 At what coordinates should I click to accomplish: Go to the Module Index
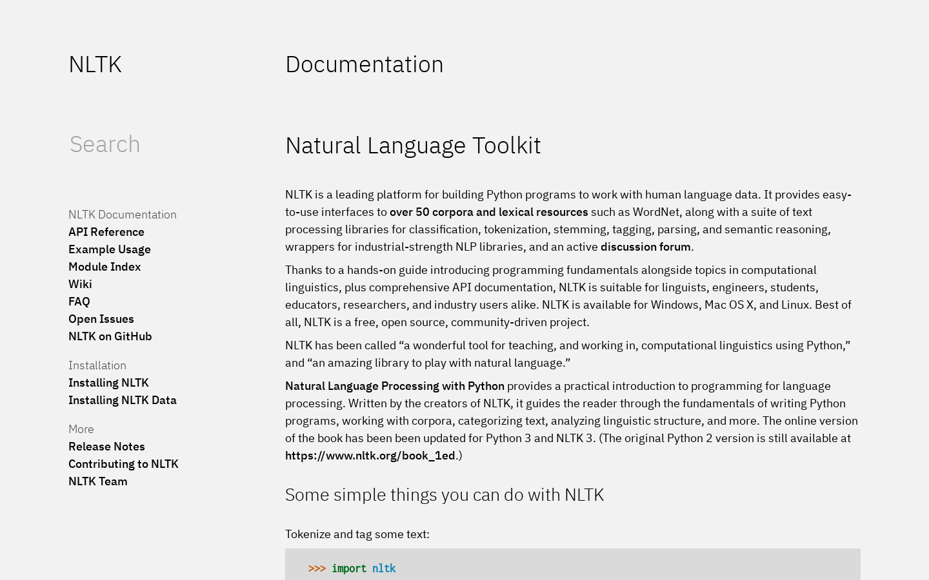(x=105, y=267)
